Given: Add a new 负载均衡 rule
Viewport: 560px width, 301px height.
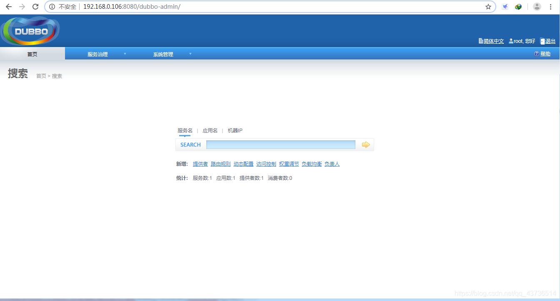Looking at the screenshot, I should 312,164.
